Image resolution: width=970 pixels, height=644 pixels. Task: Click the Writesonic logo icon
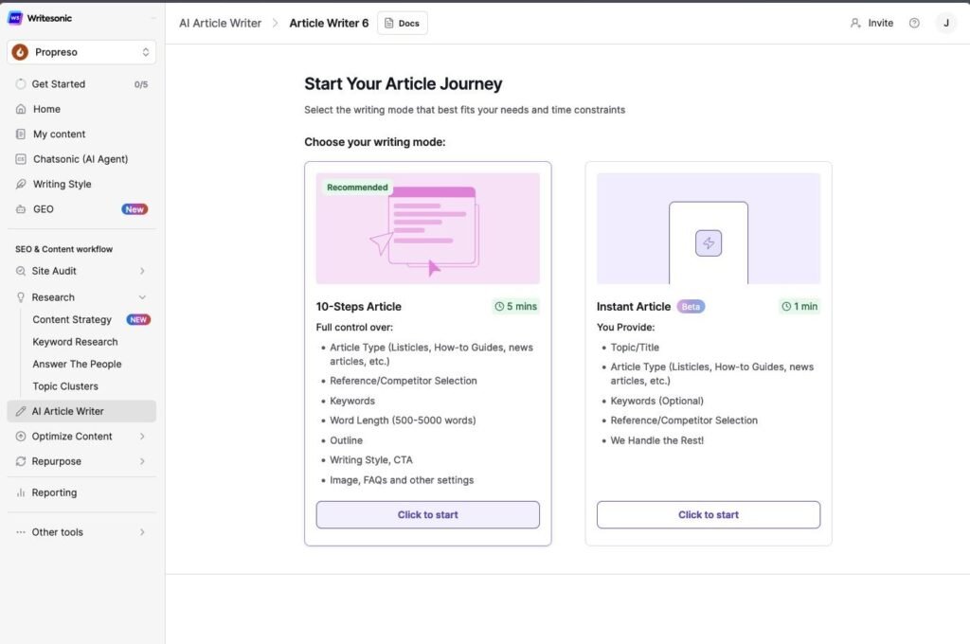pos(15,18)
